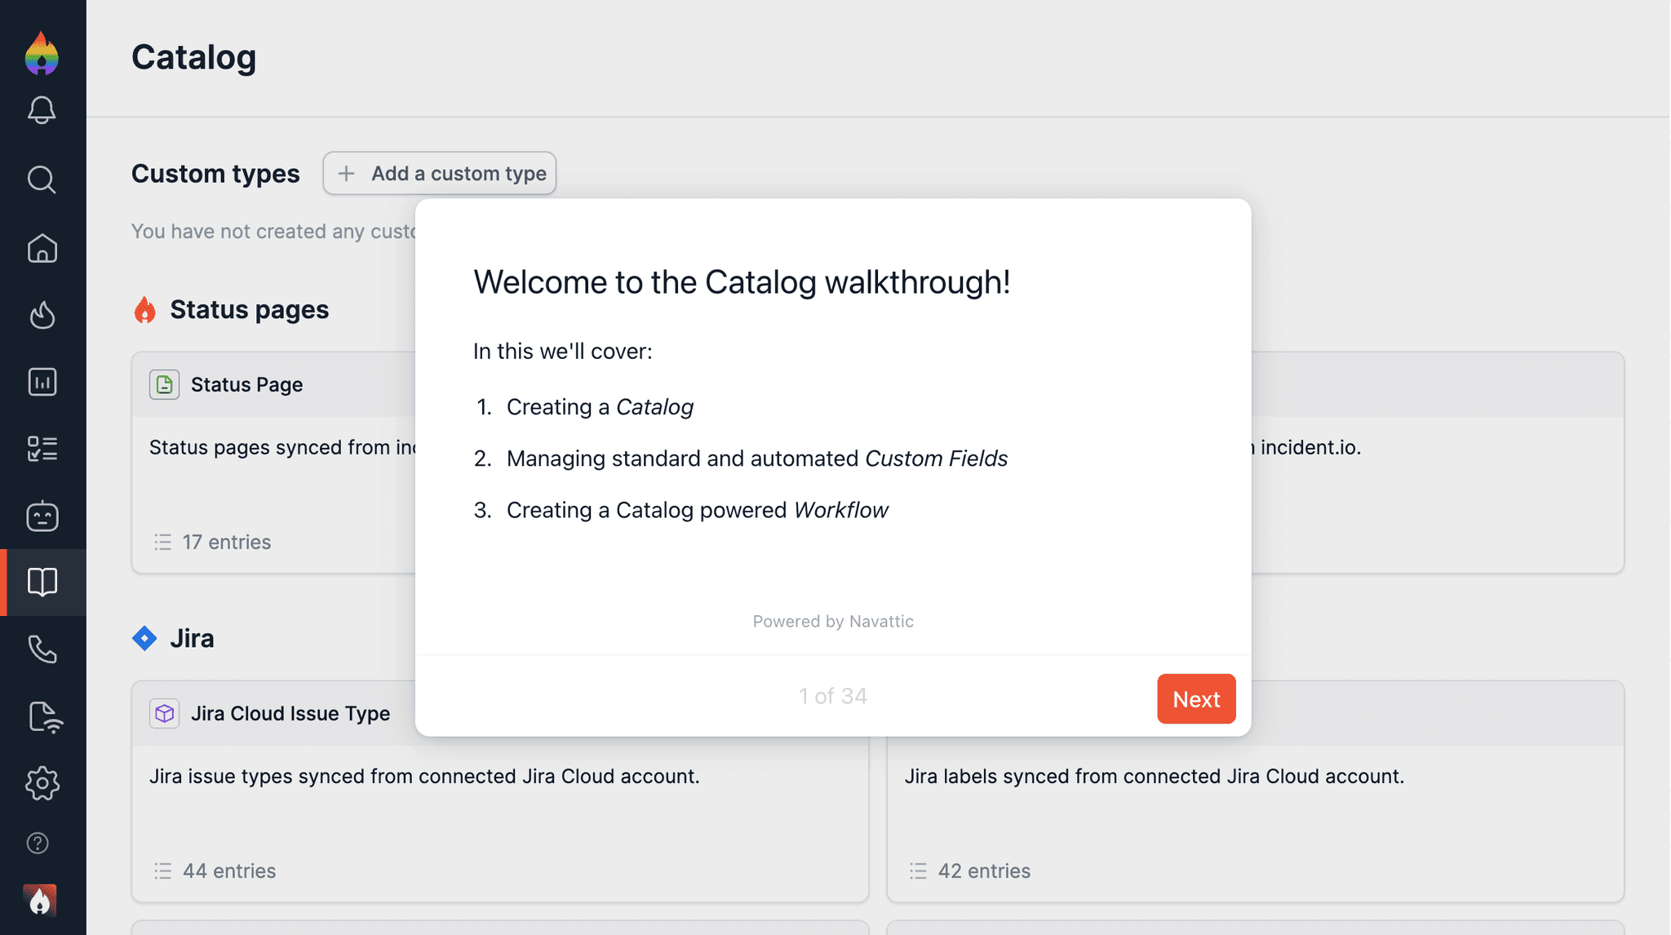Open the Powered by Navattic link
The image size is (1671, 935).
click(833, 621)
